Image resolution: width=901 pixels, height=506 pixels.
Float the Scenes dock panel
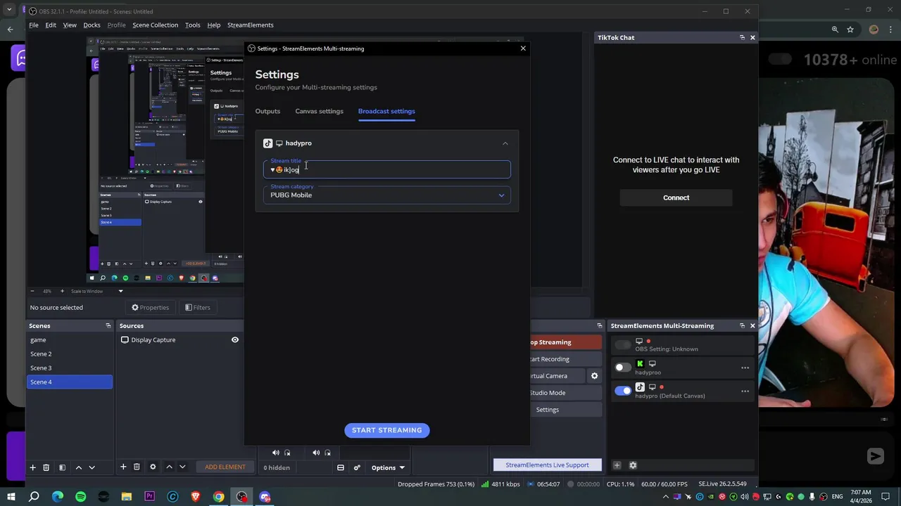click(108, 325)
